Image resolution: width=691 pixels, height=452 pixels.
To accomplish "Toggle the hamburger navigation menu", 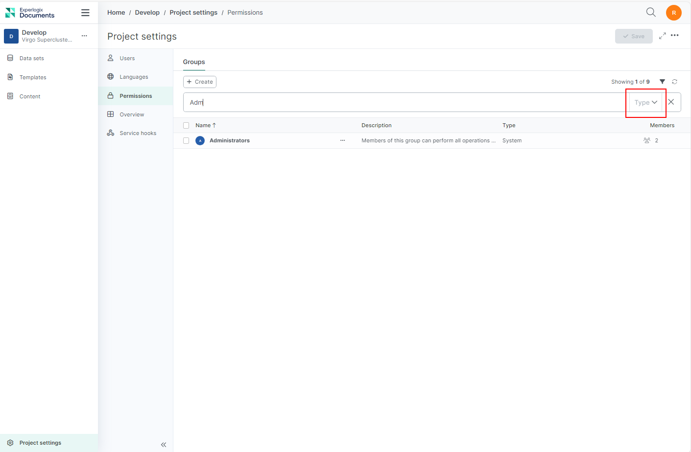I will click(x=85, y=13).
